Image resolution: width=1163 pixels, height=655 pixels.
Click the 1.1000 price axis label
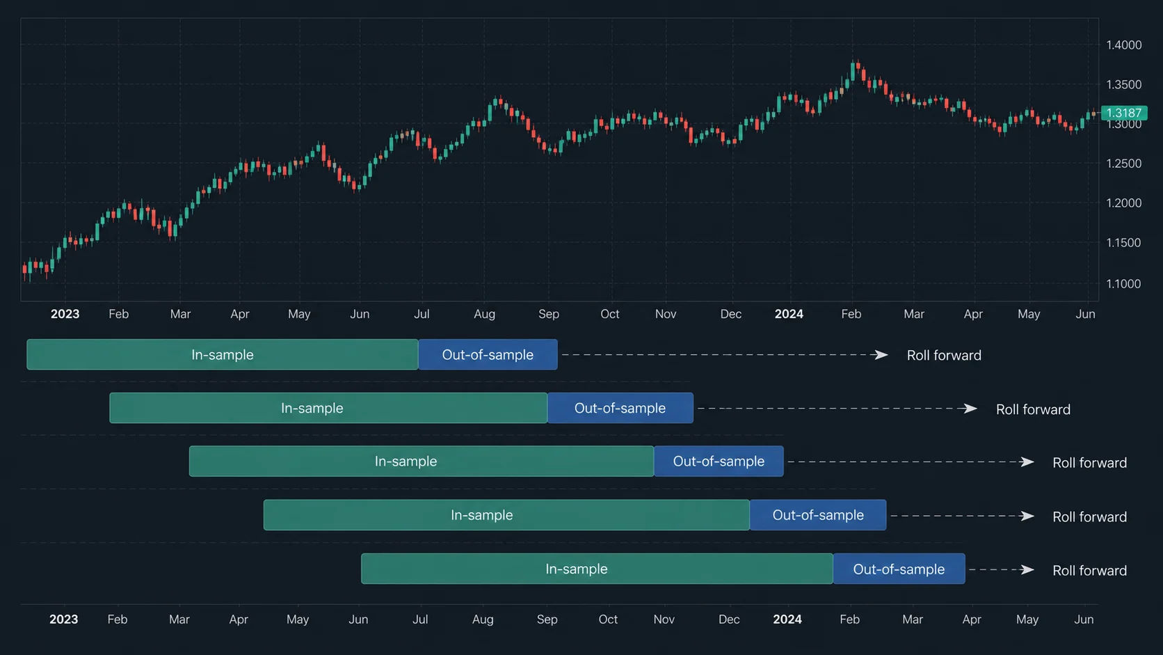(1124, 284)
